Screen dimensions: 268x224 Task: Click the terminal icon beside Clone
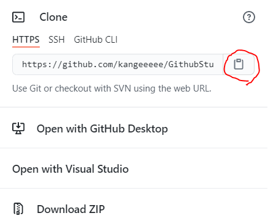click(18, 17)
